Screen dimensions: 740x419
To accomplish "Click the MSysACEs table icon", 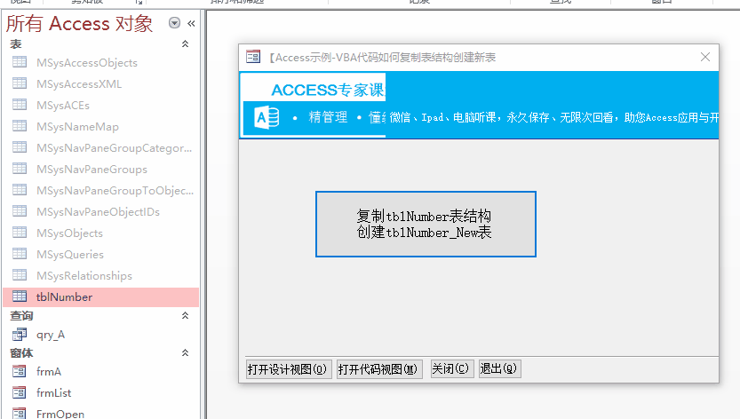I will pos(20,104).
